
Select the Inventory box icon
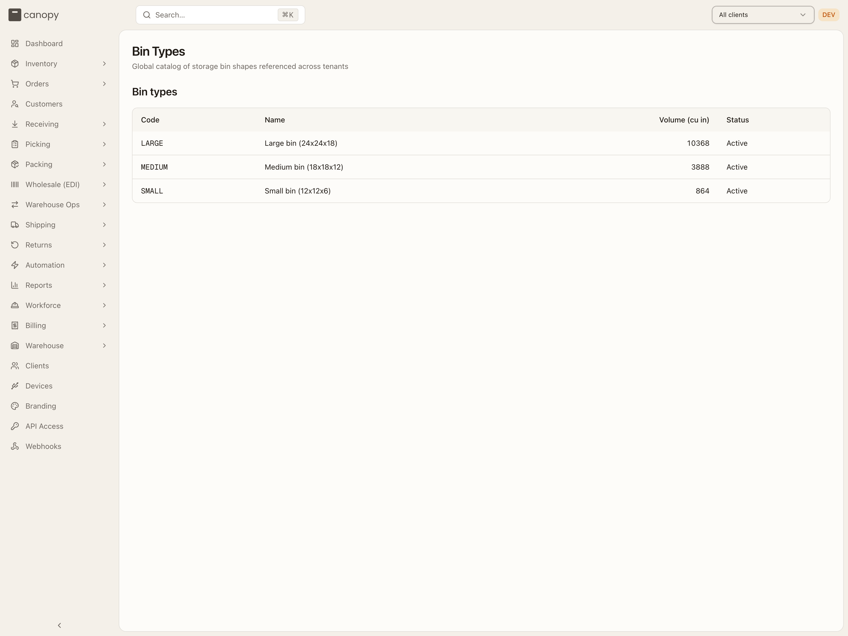15,64
